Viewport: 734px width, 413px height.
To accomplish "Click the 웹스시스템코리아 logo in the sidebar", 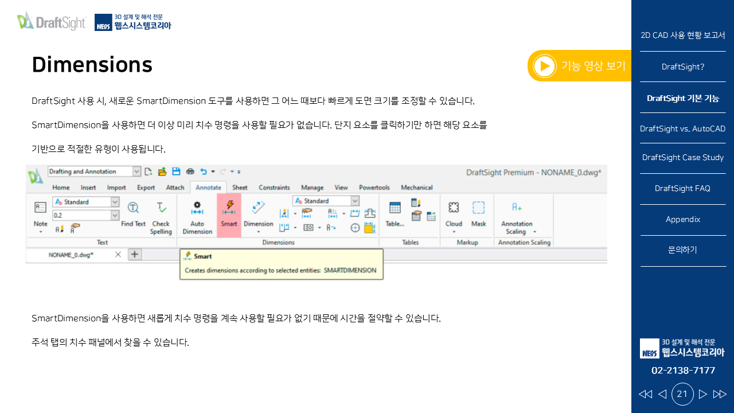I will [682, 348].
